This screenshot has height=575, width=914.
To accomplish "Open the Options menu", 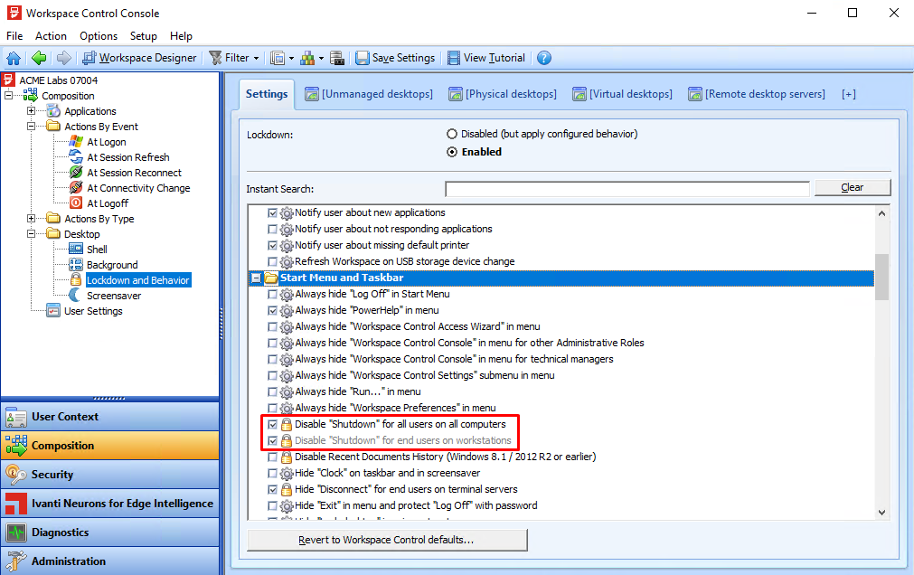I will coord(99,36).
